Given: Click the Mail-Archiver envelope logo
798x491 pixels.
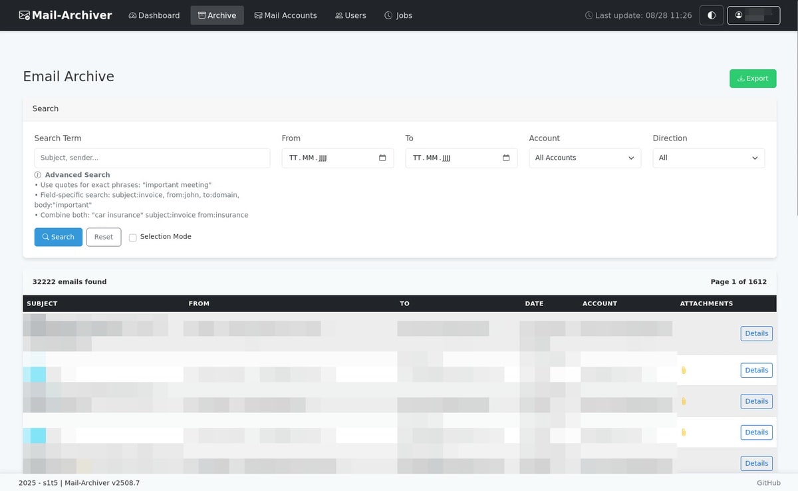Looking at the screenshot, I should tap(25, 15).
